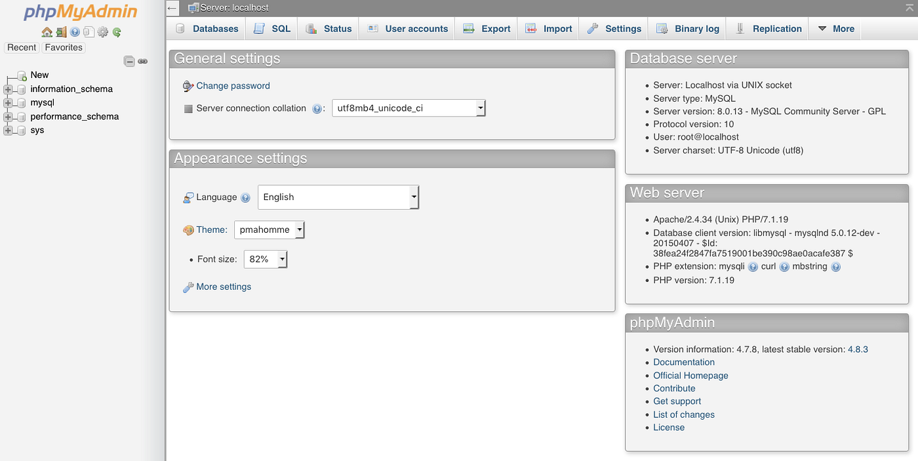Expand the performance_schema tree node

pyautogui.click(x=8, y=117)
